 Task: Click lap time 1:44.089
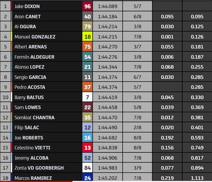pos(108,6)
